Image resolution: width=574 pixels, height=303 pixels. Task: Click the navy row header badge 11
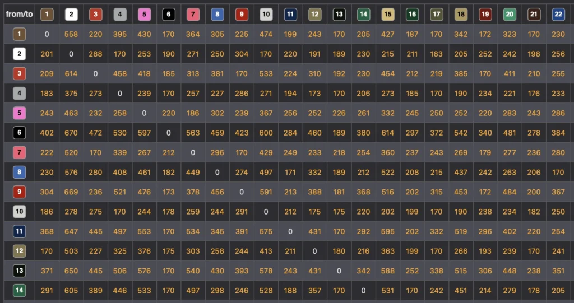click(x=20, y=231)
